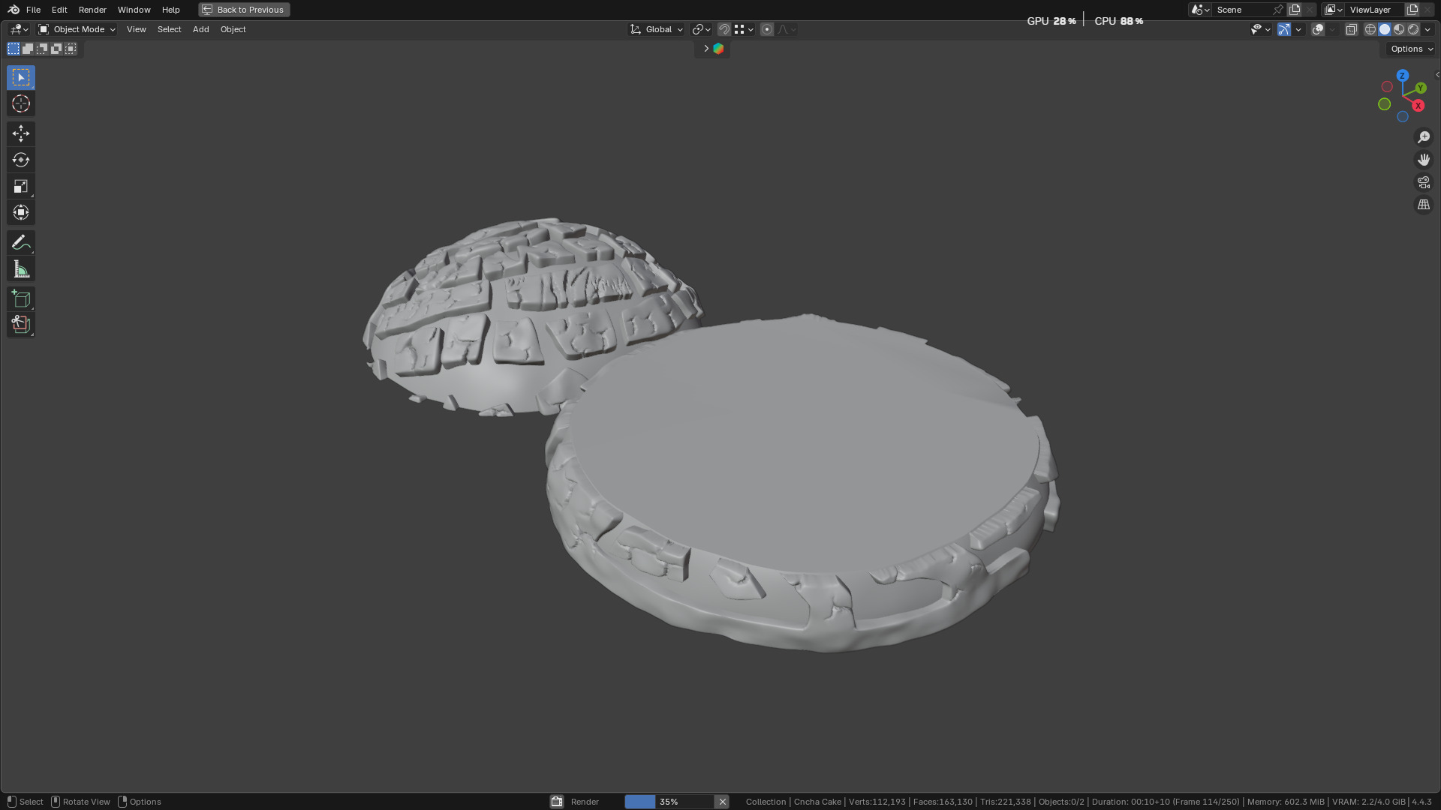Click the red-accented tool below Add Cube
This screenshot has width=1441, height=810.
click(21, 325)
